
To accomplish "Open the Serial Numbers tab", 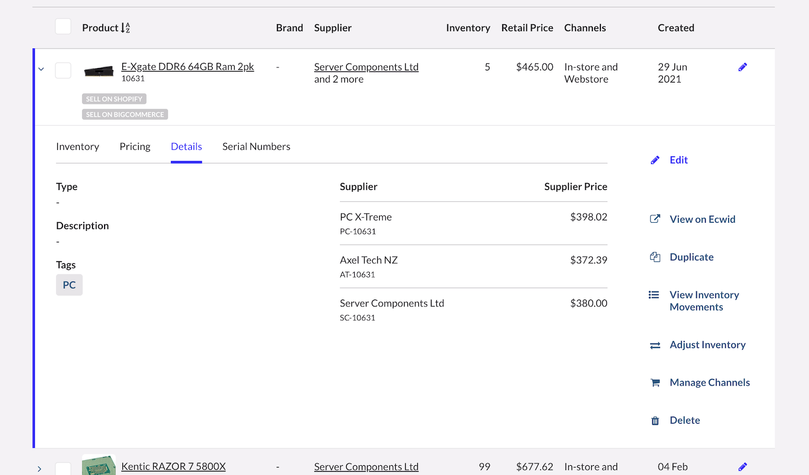I will 256,147.
